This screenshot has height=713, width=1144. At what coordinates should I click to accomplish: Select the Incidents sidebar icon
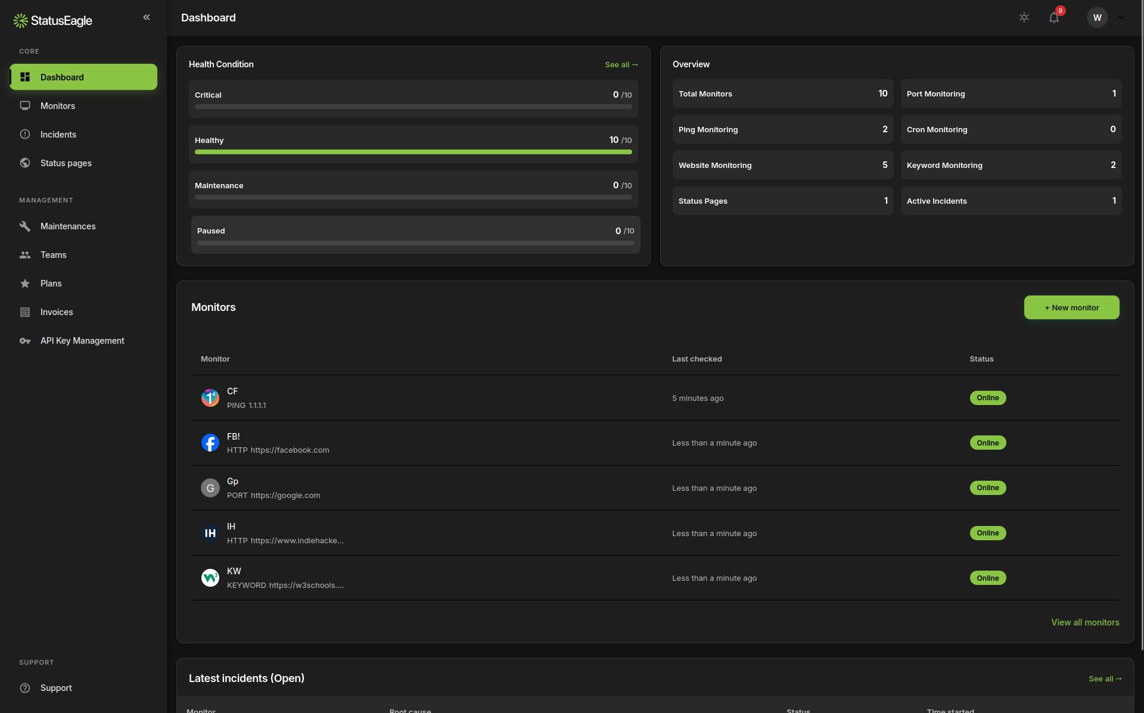click(25, 134)
